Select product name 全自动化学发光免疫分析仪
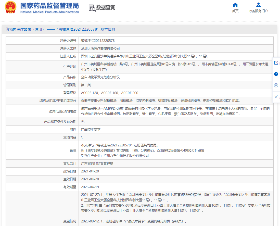Image resolution: width=280 pixels, height=226 pixels. (100, 77)
